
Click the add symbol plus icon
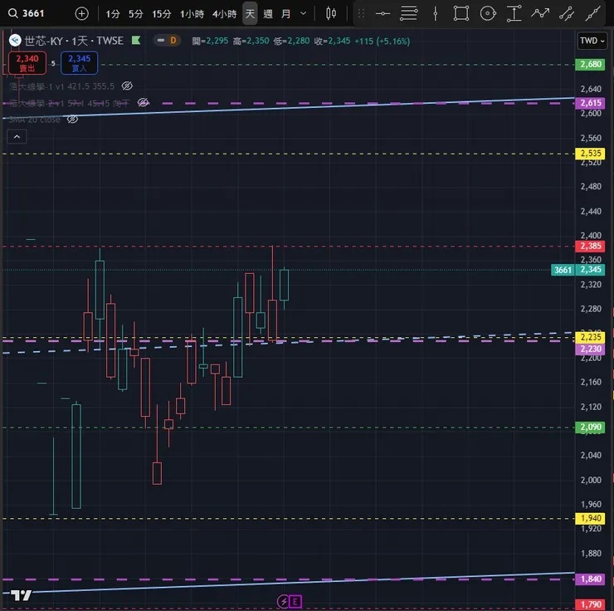point(81,14)
